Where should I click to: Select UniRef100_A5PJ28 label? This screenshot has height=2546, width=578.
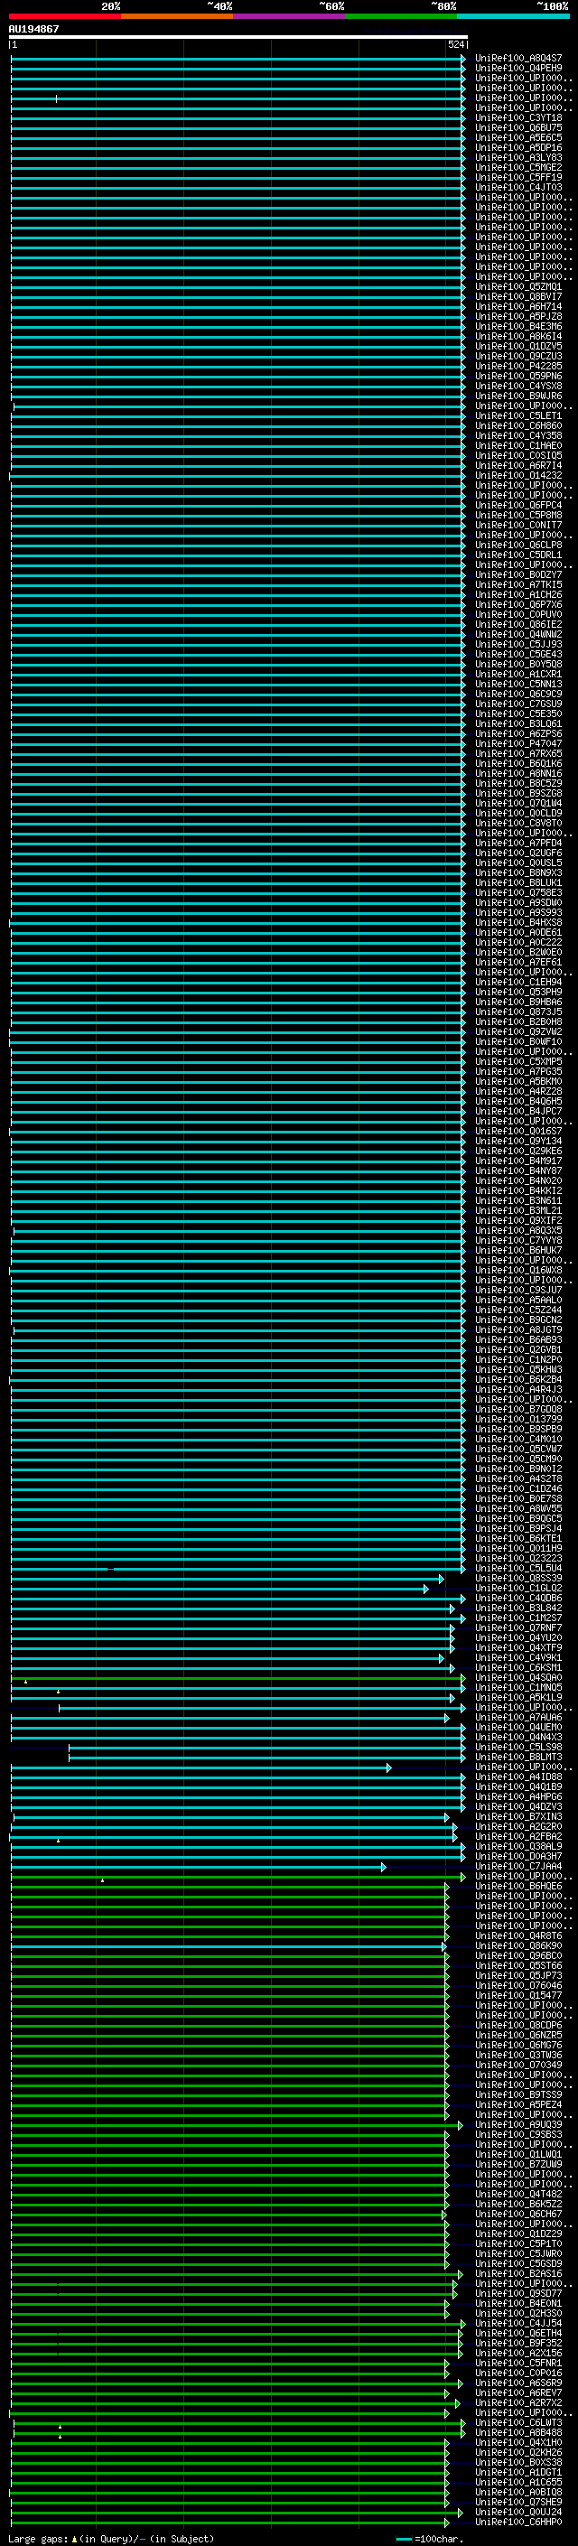(x=518, y=316)
